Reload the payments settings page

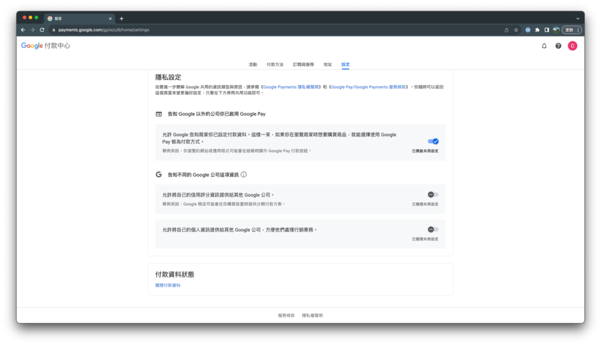click(42, 30)
